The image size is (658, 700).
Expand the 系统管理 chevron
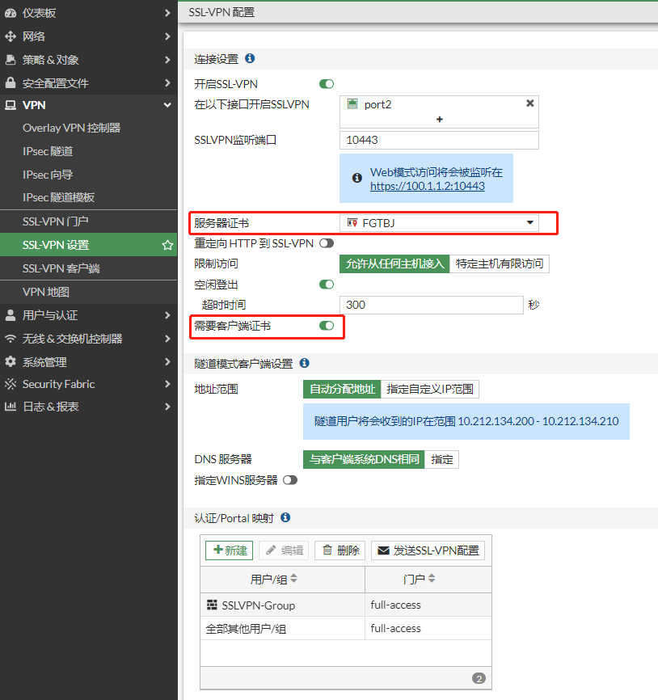[x=167, y=361]
